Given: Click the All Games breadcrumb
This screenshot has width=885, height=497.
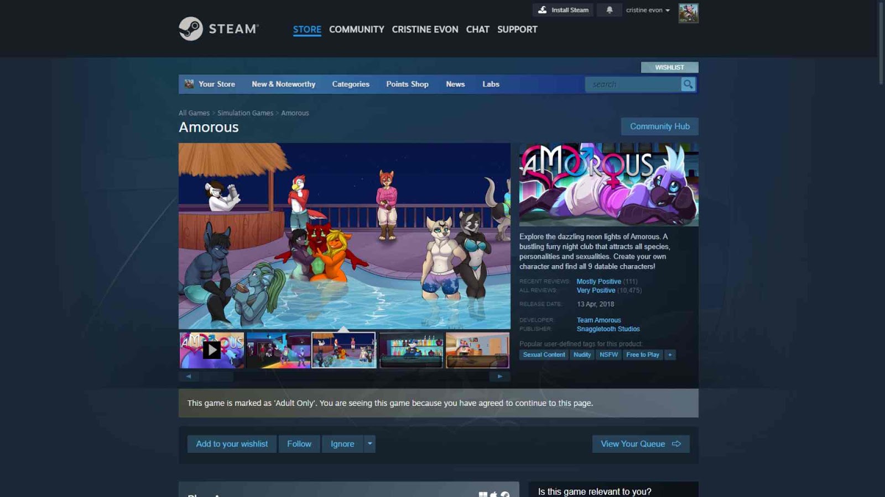Looking at the screenshot, I should (194, 113).
